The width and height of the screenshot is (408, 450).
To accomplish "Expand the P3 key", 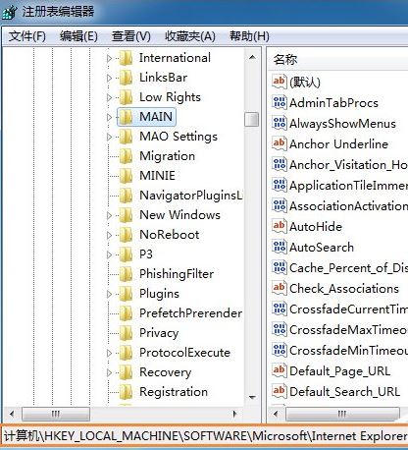I will pos(109,254).
